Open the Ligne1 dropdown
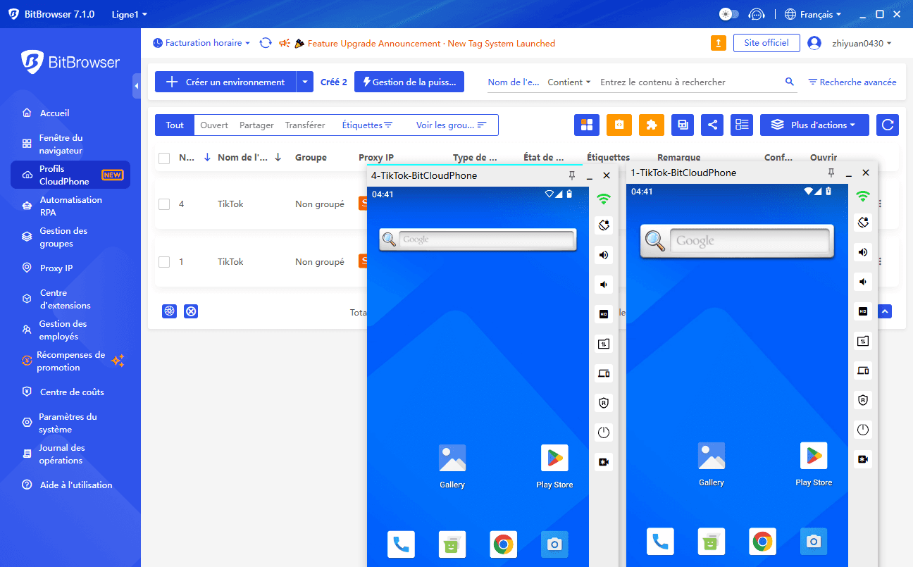The width and height of the screenshot is (913, 567). pyautogui.click(x=130, y=14)
